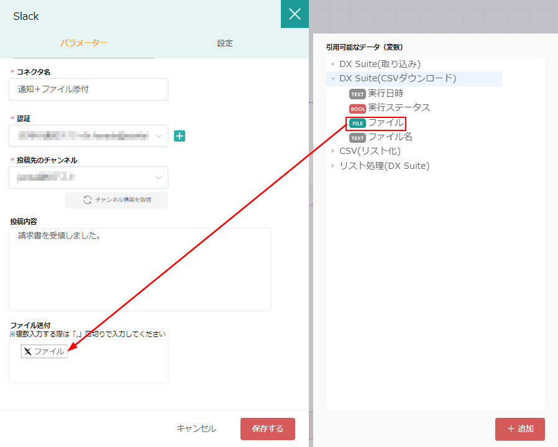Click the ＋追加 button
Viewport: 558px width, 447px height.
[520, 429]
